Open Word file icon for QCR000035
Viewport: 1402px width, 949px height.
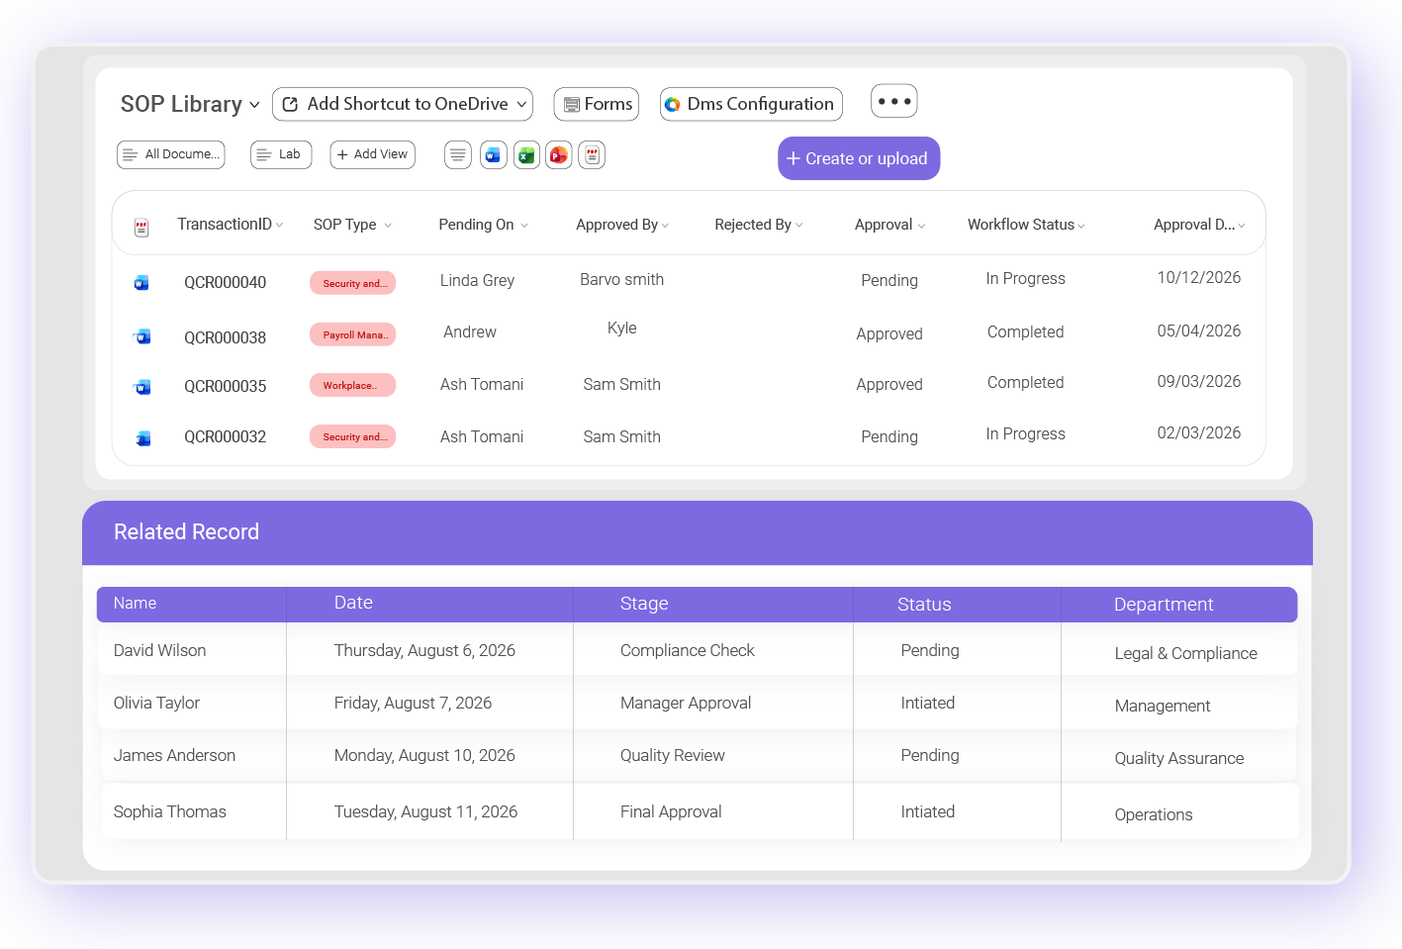click(141, 387)
